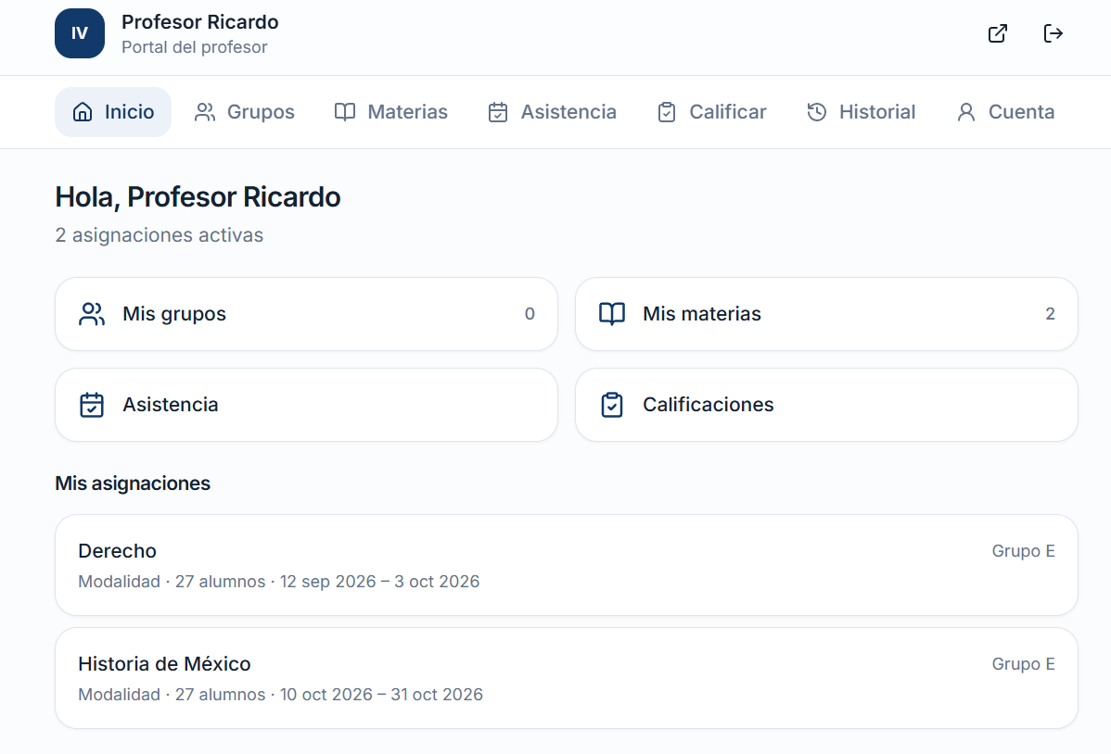Image resolution: width=1111 pixels, height=754 pixels.
Task: Click the clipboard-check icon in the Calificaciones card
Action: point(612,405)
